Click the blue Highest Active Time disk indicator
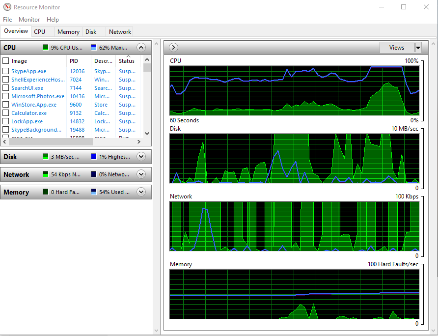The image size is (438, 336). coord(94,157)
